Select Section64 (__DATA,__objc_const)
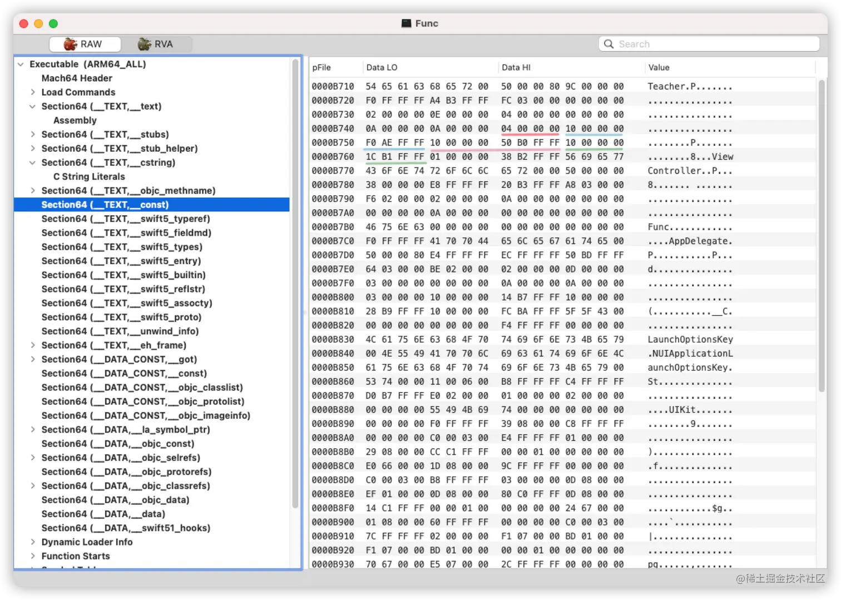 coord(118,444)
